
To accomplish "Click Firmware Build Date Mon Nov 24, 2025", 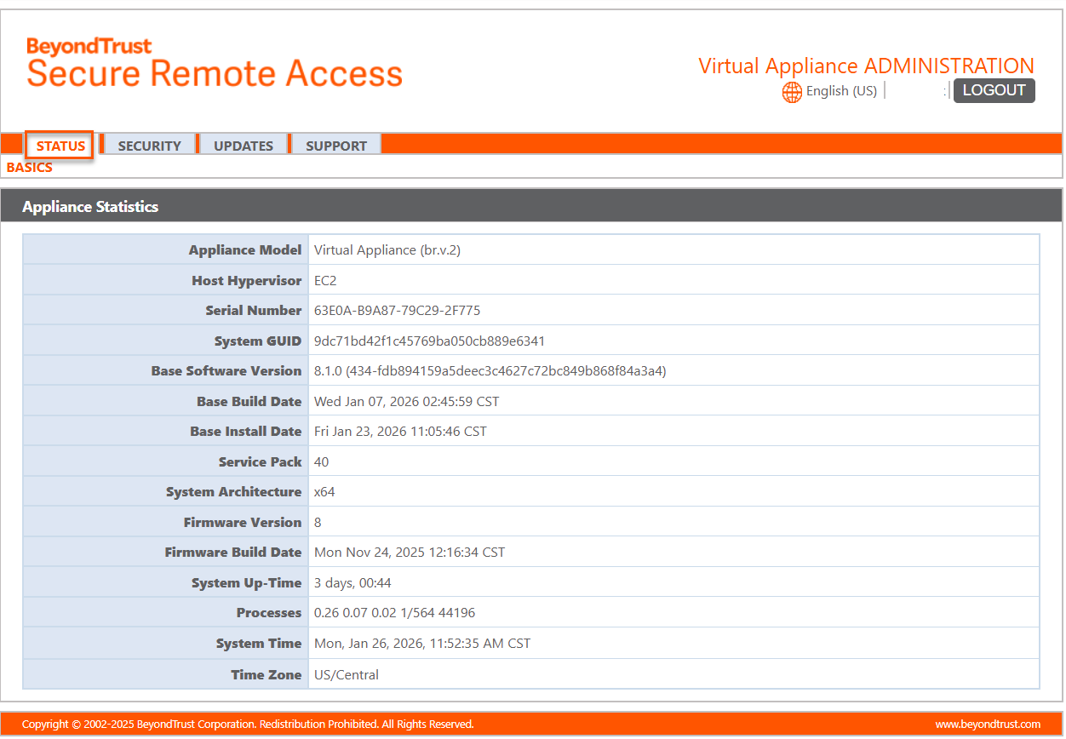I will point(410,553).
